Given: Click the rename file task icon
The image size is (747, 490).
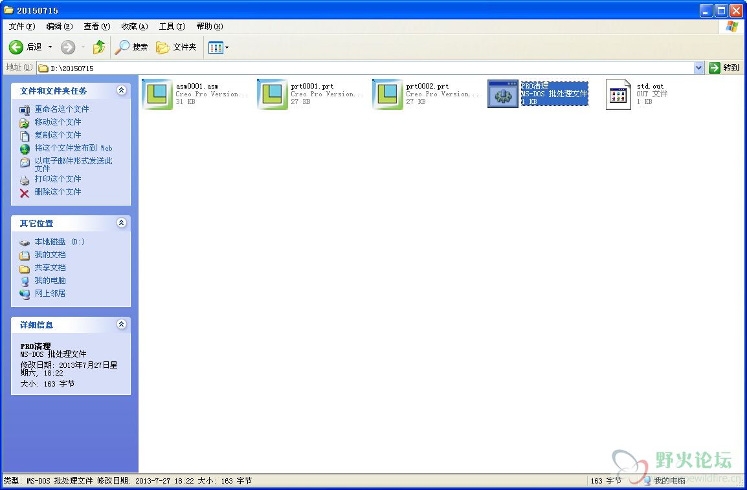Looking at the screenshot, I should click(x=25, y=111).
